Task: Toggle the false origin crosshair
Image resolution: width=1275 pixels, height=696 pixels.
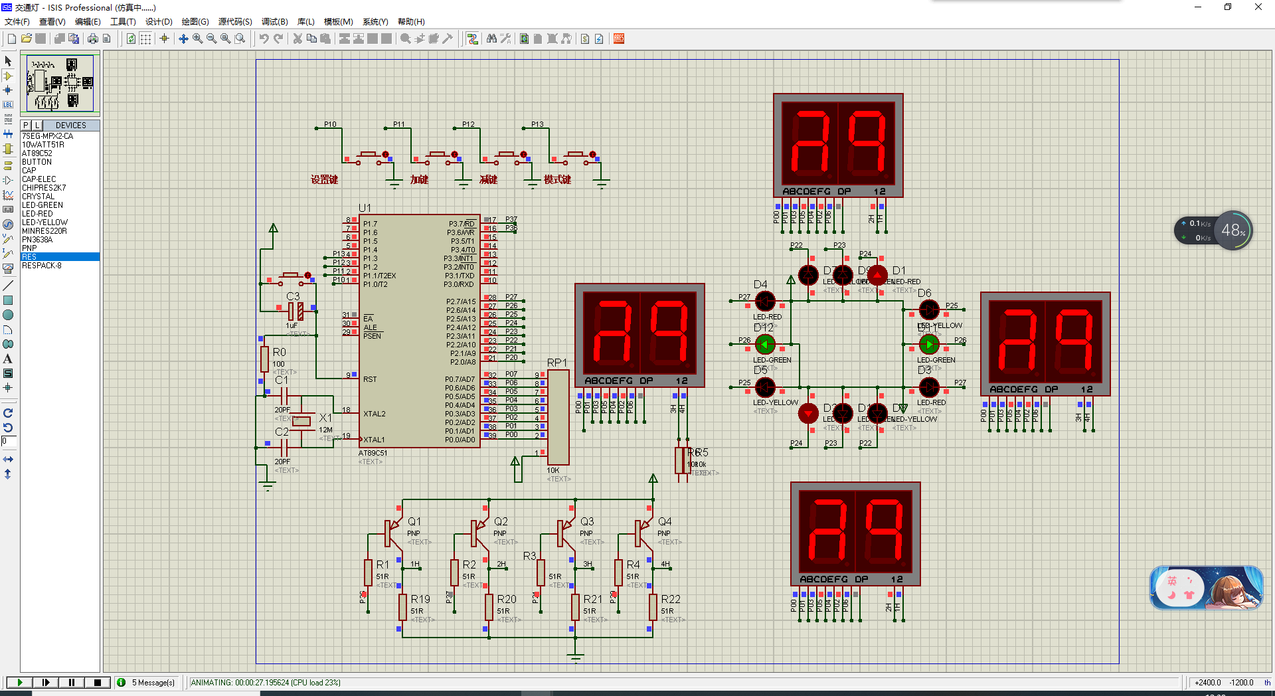Action: 164,39
